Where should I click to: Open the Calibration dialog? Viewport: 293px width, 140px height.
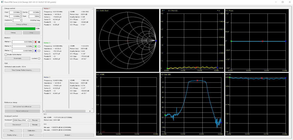click(x=32, y=131)
